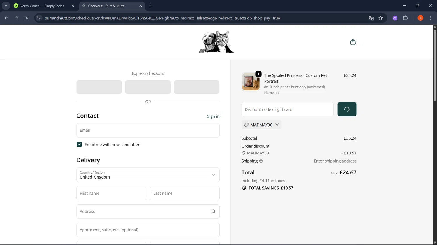Focus the Email input field

[148, 130]
